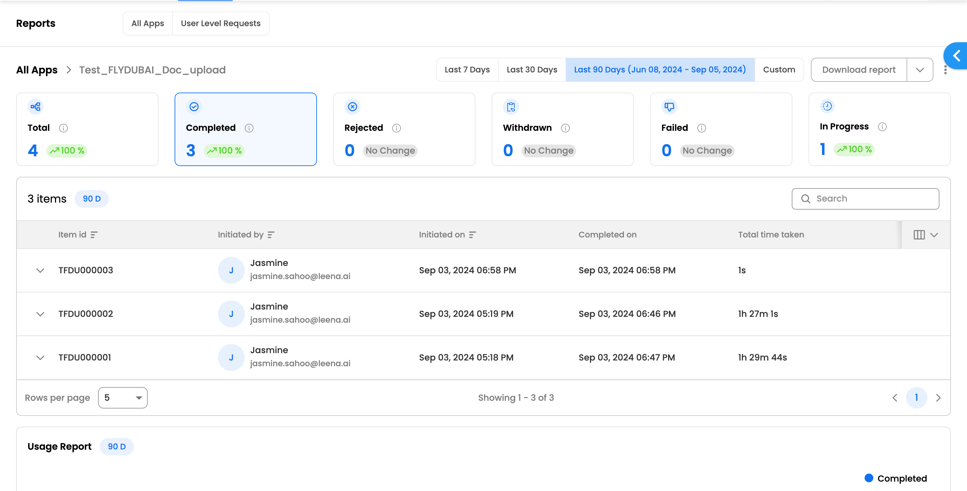Click the Search input field

865,199
